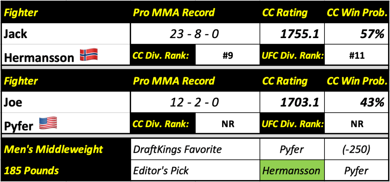The width and height of the screenshot is (390, 182).
Task: Click Joe's 12 - 2 - 0 record cell
Action: pyautogui.click(x=195, y=102)
